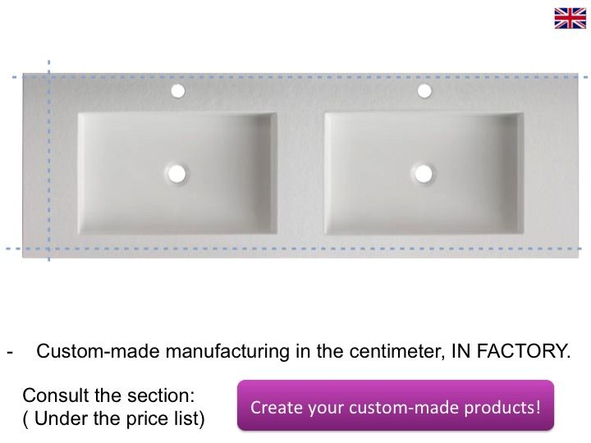The image size is (591, 443).
Task: Click the vertical dashed guide line
Action: [x=48, y=164]
